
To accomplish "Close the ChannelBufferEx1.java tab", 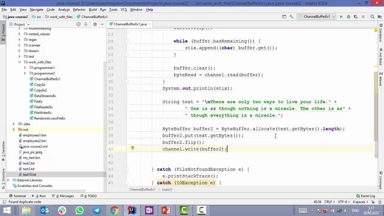I will pos(149,24).
